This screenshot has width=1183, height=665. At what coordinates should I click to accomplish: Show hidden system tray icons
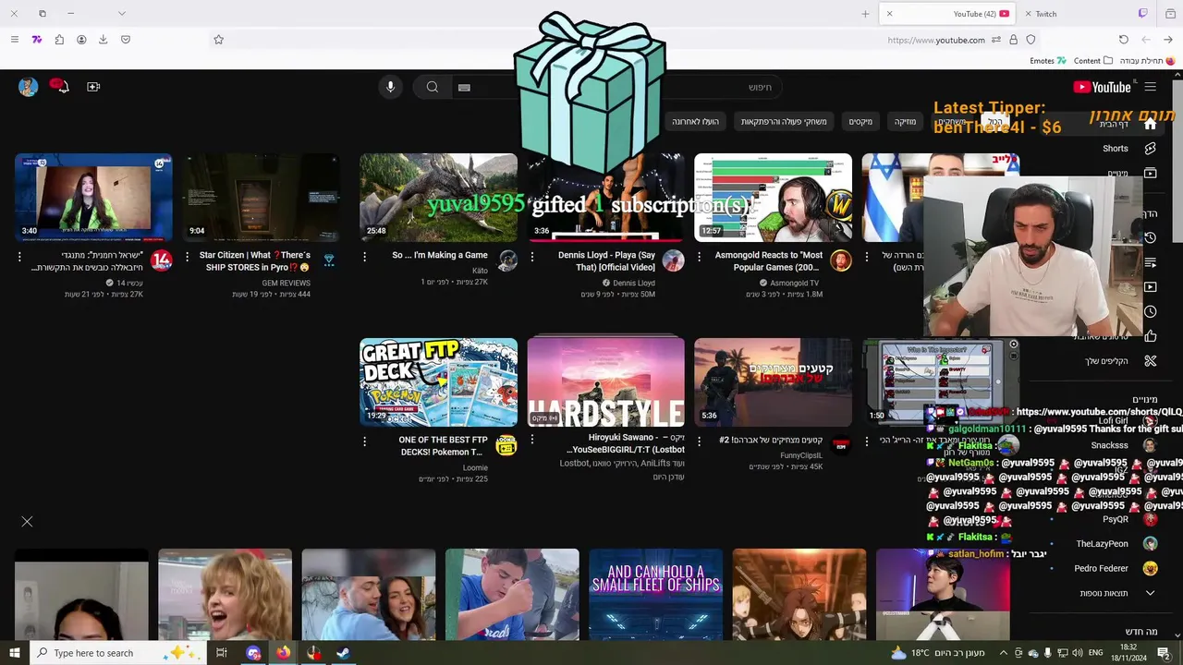coord(1003,653)
